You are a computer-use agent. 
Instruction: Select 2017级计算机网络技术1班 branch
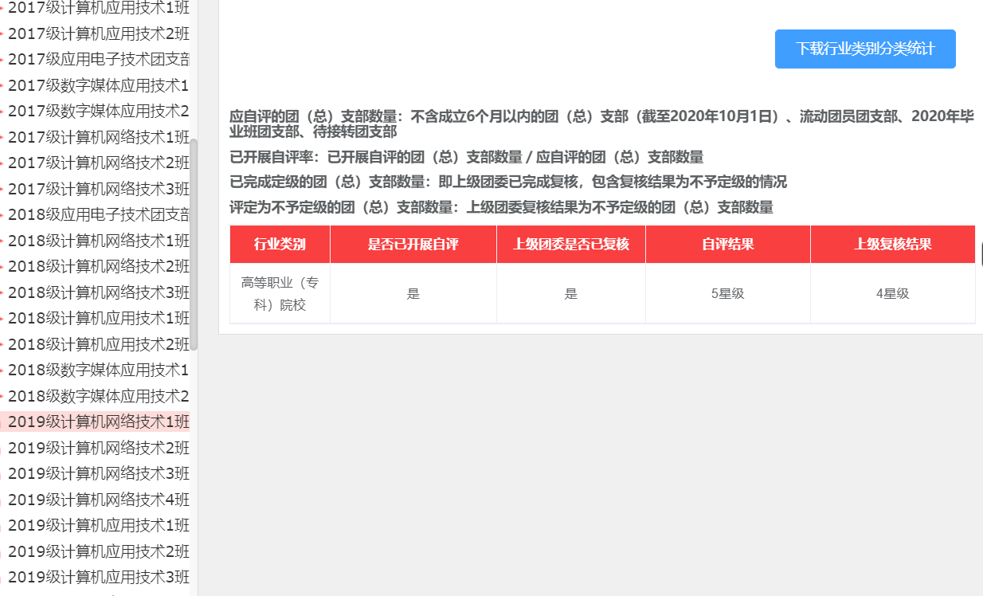[x=99, y=137]
